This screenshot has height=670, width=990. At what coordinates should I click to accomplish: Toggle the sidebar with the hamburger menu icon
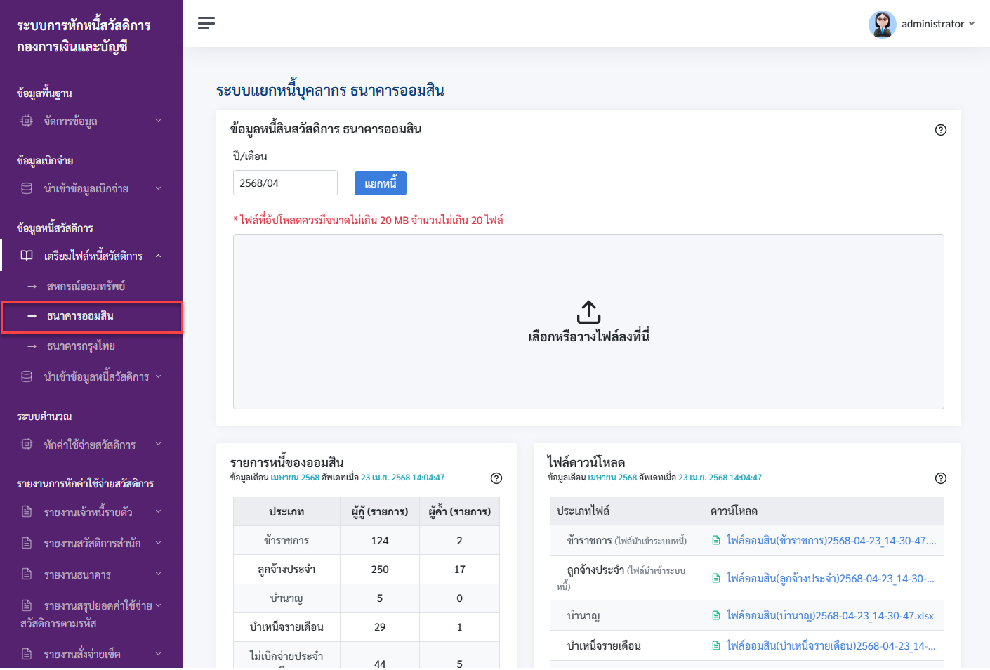point(206,23)
